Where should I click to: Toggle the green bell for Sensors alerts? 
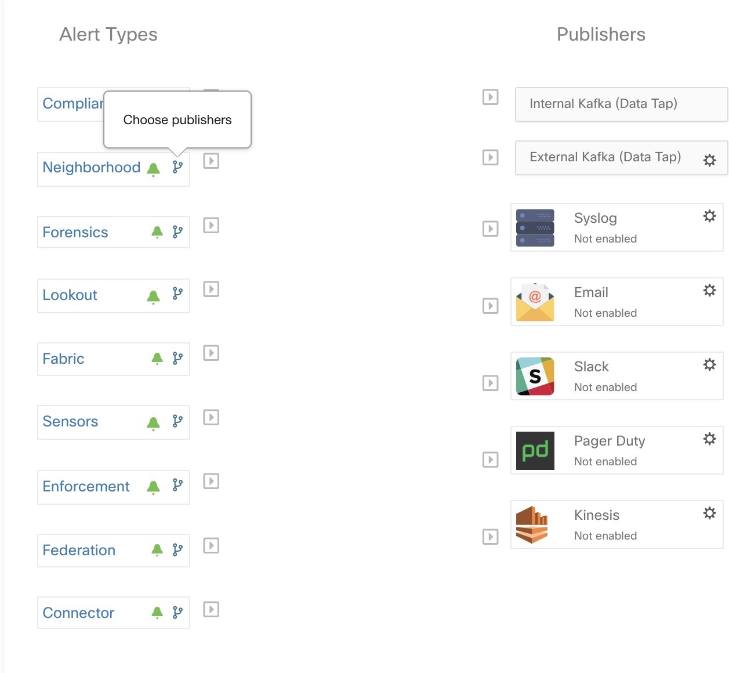click(154, 424)
